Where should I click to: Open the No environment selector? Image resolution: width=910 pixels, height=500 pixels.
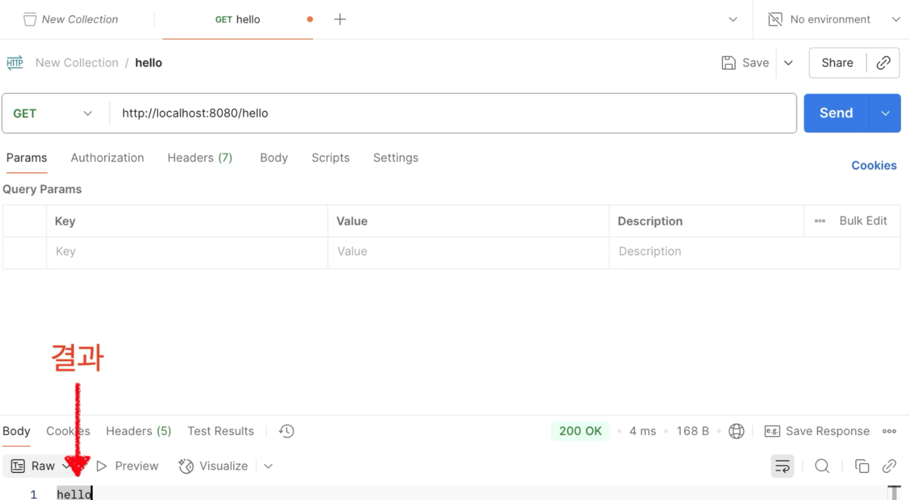[x=834, y=19]
